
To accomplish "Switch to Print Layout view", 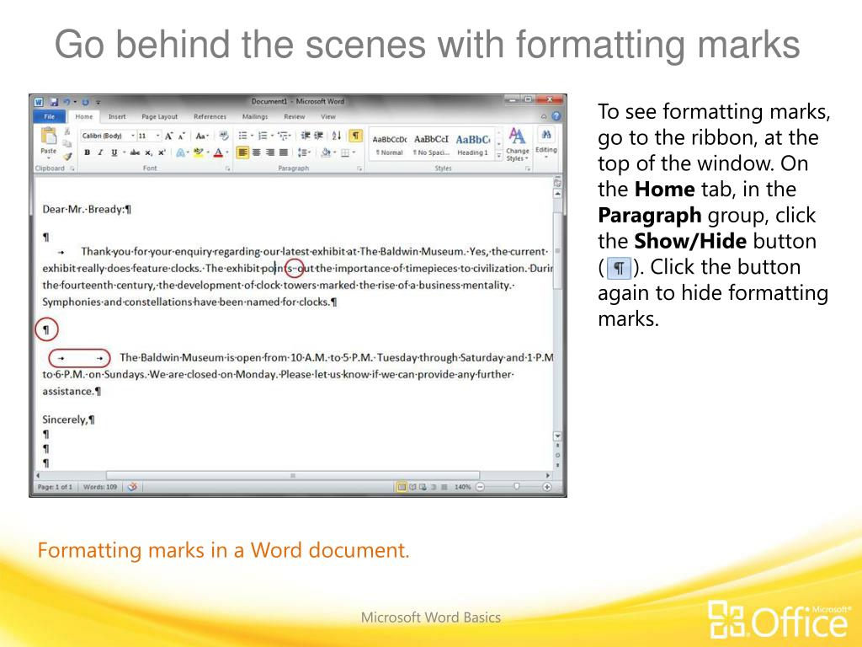I will tap(402, 487).
